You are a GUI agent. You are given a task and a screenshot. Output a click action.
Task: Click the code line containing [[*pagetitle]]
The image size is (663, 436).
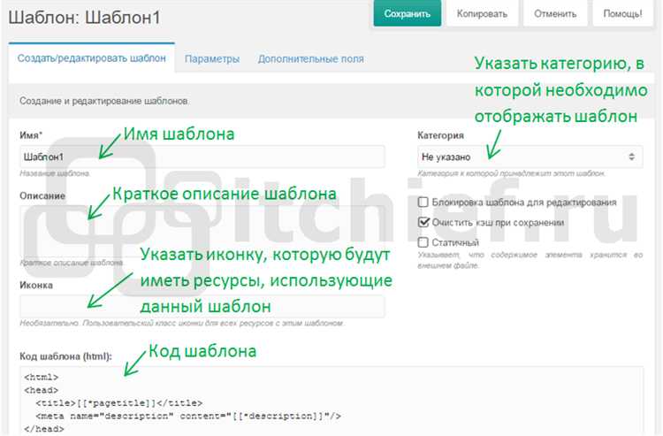[x=118, y=403]
